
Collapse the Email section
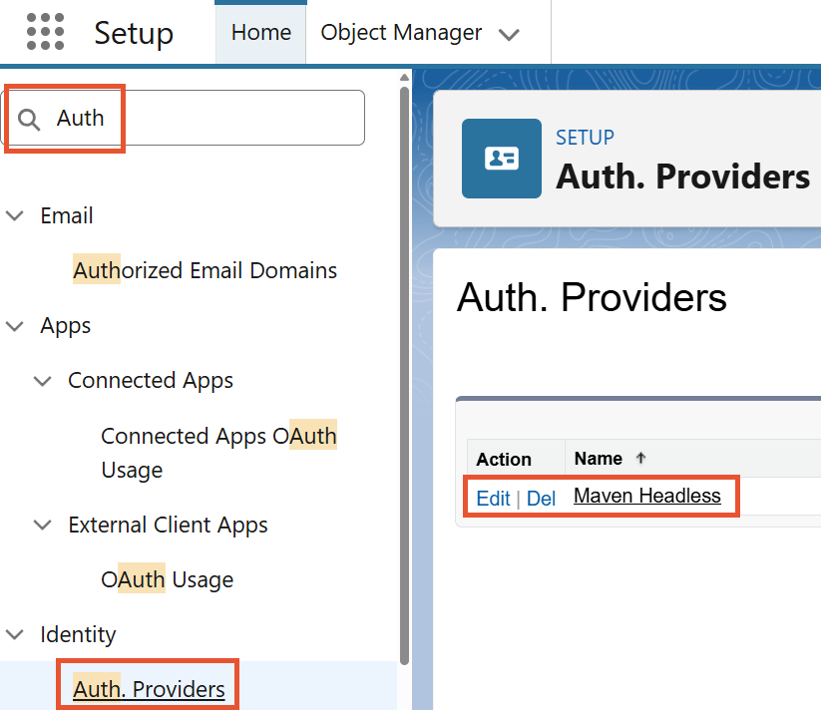point(15,215)
